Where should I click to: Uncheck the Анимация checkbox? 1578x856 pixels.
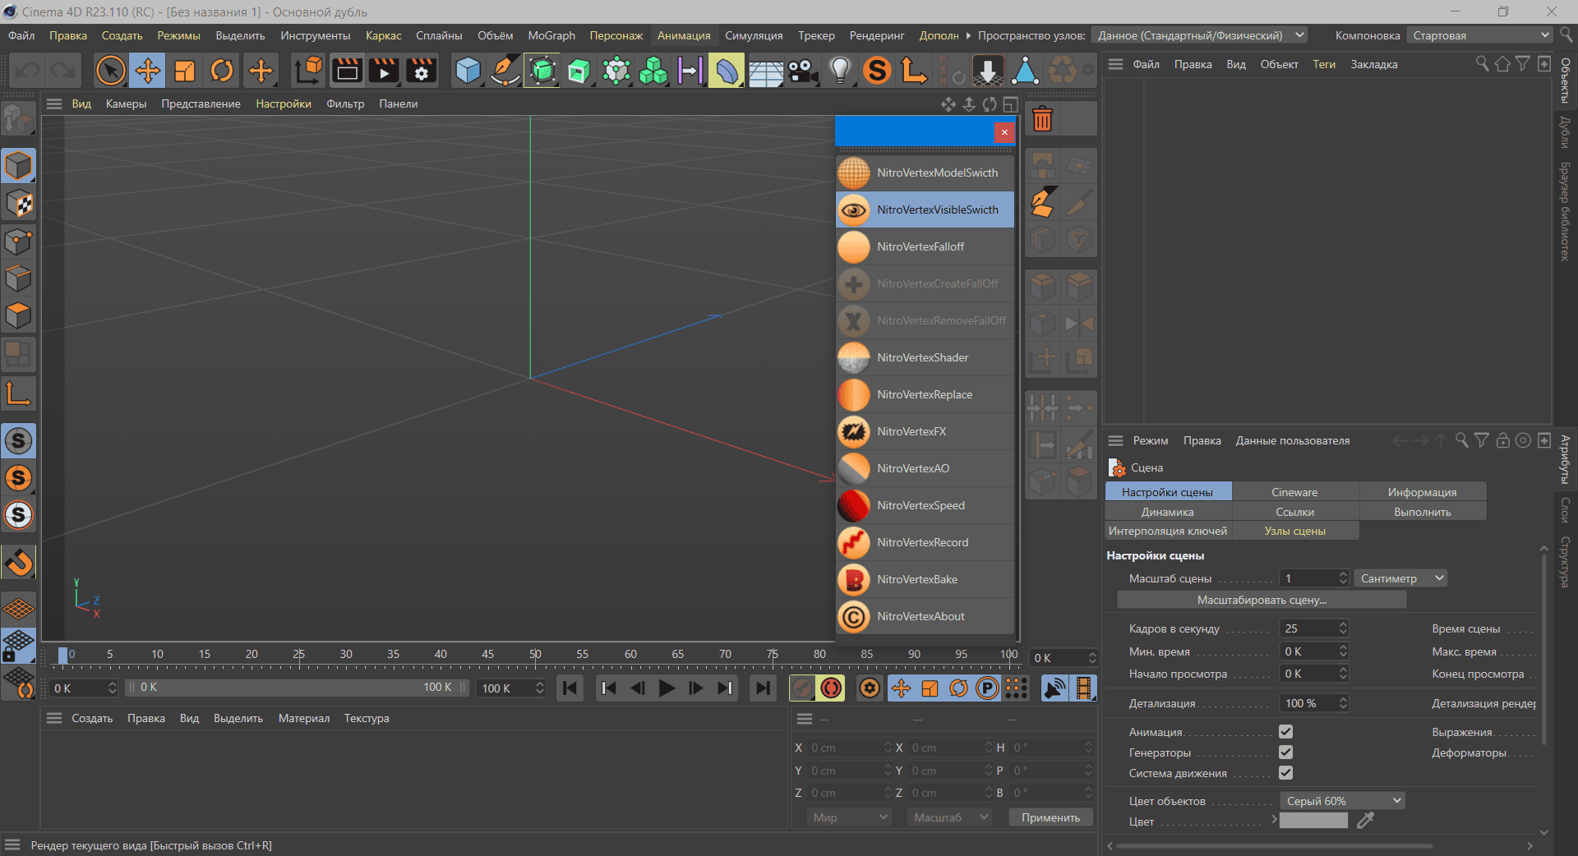tap(1286, 731)
